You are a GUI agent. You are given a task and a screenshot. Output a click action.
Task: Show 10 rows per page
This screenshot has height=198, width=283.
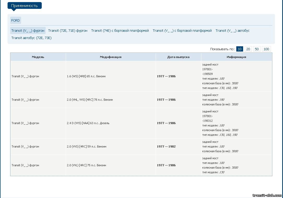239,49
